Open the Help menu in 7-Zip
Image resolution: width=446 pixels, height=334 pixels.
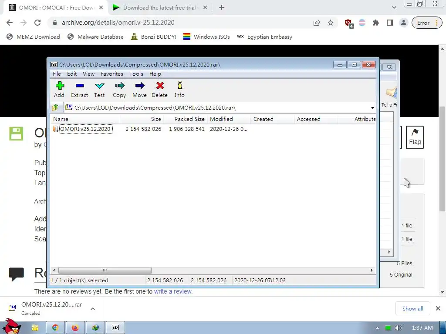[x=155, y=74]
